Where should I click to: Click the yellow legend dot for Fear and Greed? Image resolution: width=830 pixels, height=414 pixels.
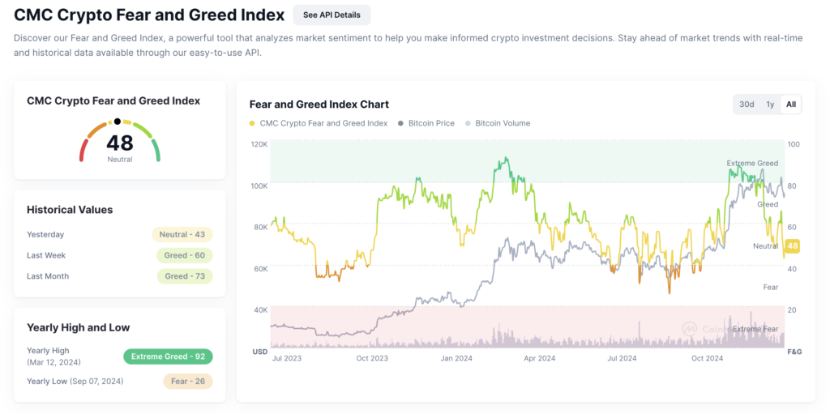pos(251,124)
